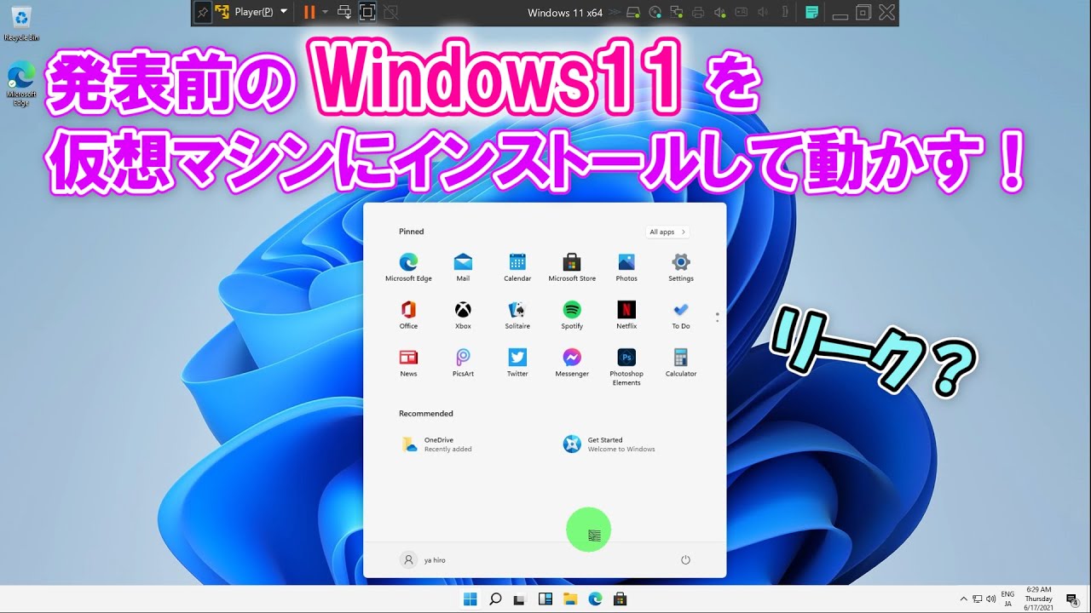Expand the power options dropdown arrow

pos(325,12)
